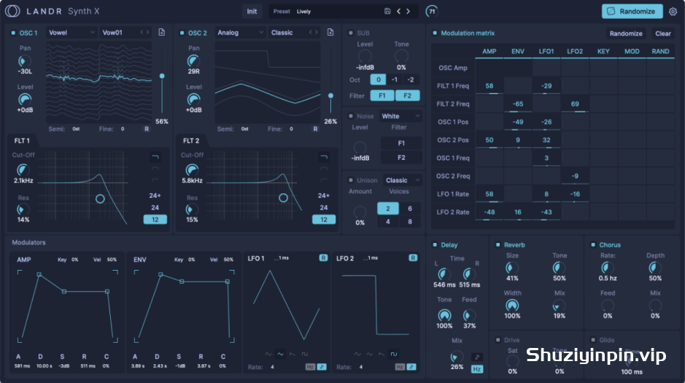Clear the modulation matrix
Image resolution: width=685 pixels, height=383 pixels.
coord(662,33)
